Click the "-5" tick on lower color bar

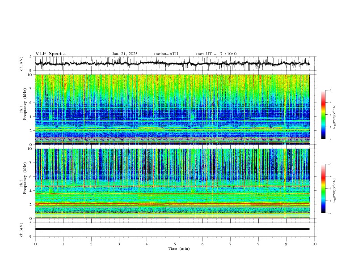click(330, 188)
